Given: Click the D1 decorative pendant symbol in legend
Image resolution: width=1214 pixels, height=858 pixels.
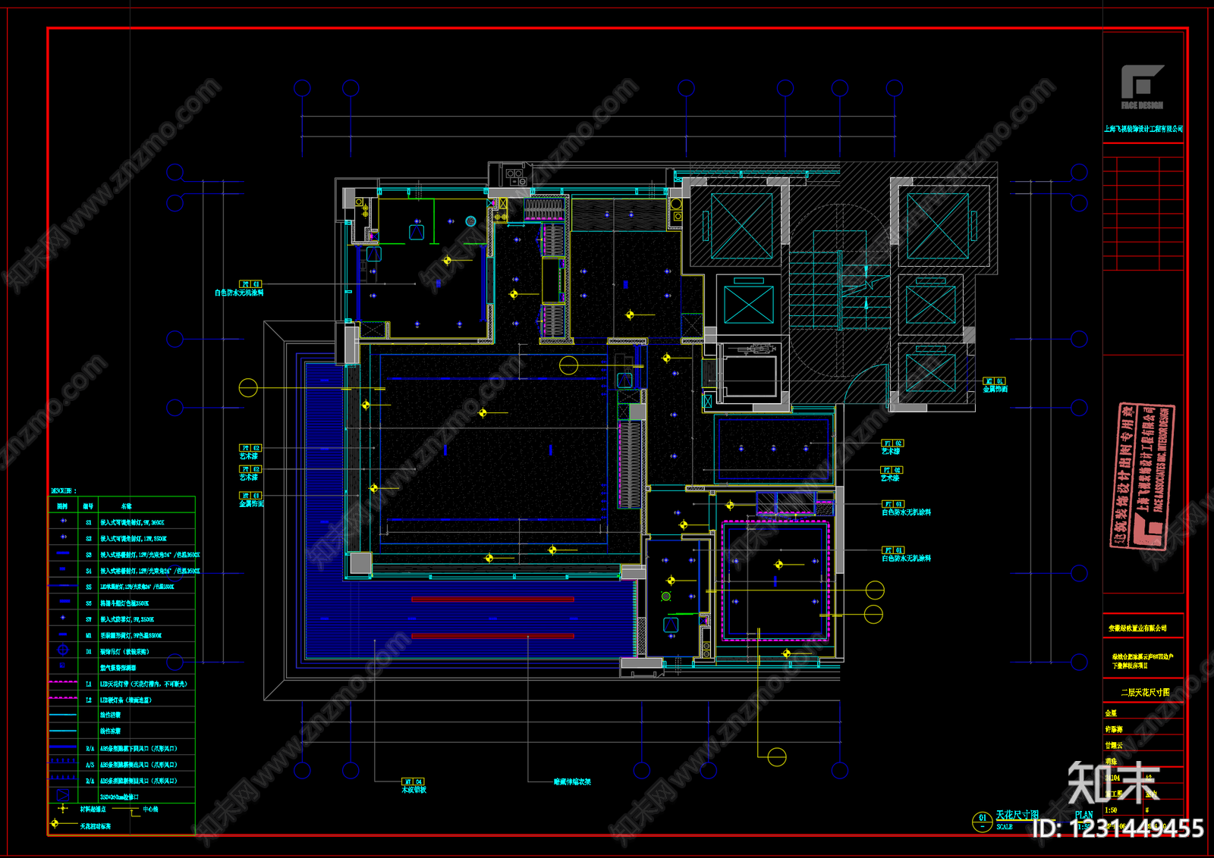Looking at the screenshot, I should pos(63,650).
